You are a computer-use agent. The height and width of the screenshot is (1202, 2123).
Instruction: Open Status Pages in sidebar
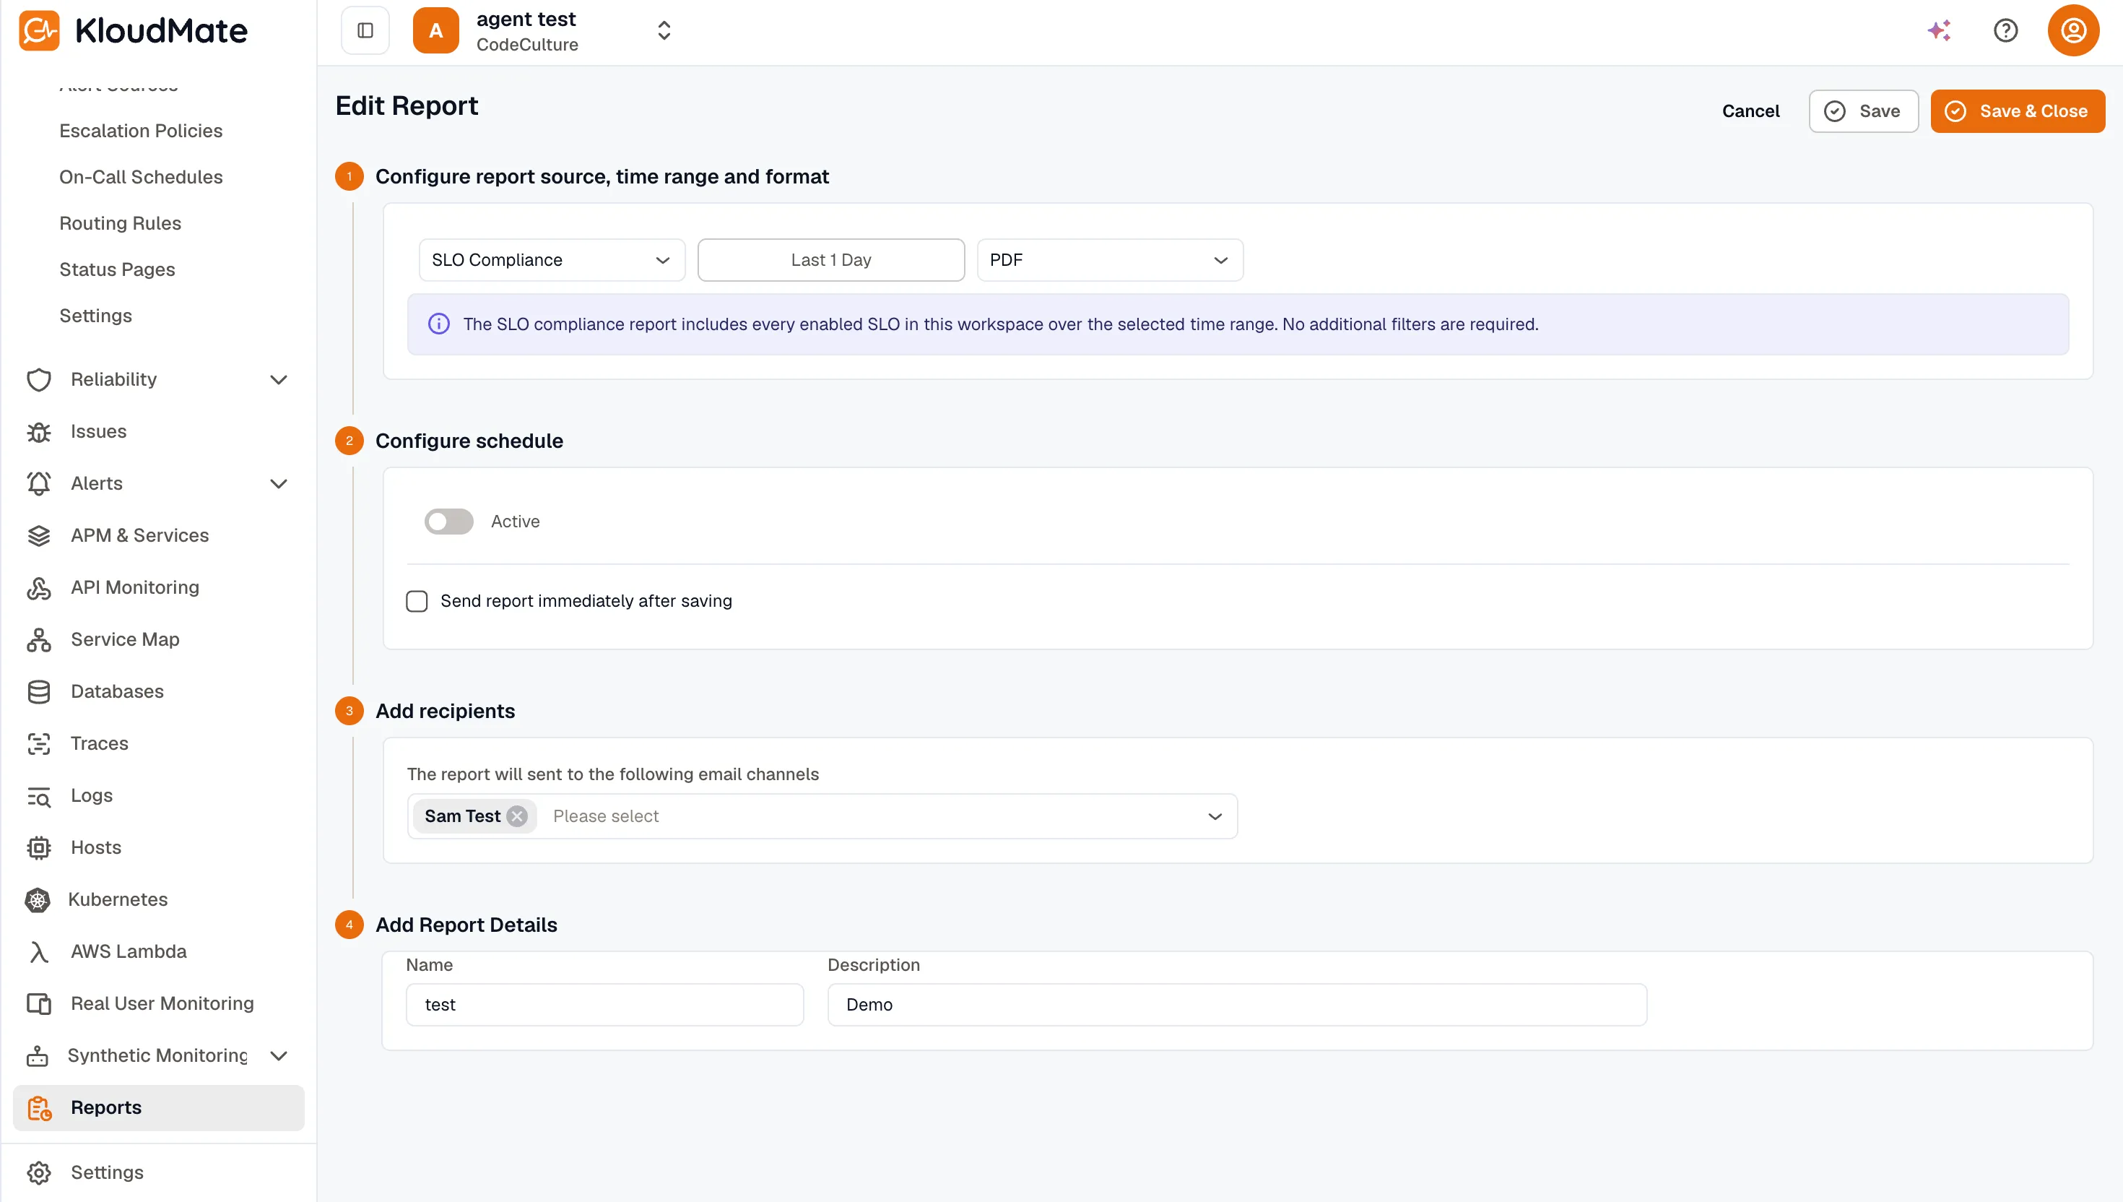point(117,269)
